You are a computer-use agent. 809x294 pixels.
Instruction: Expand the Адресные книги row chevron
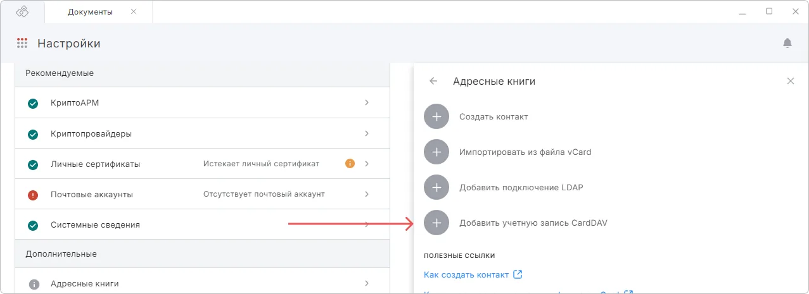pos(367,283)
